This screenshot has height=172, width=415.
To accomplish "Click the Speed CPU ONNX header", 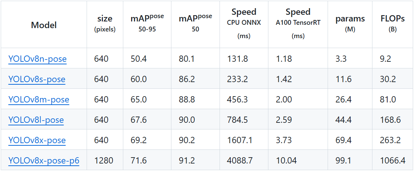I will (x=244, y=24).
